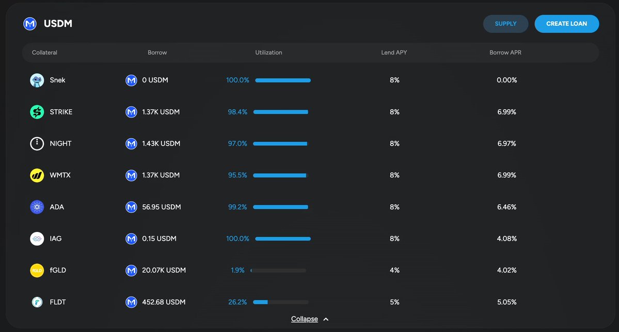Click the CREATE LOAN button
The image size is (619, 332).
566,24
